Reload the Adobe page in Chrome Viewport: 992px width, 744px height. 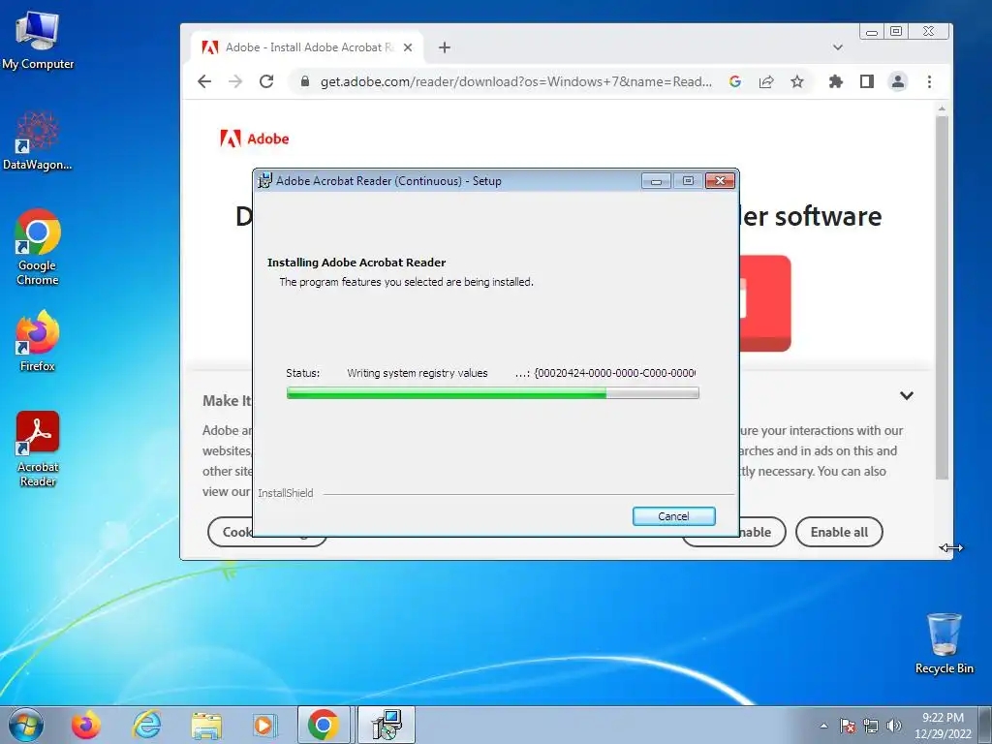(x=266, y=81)
